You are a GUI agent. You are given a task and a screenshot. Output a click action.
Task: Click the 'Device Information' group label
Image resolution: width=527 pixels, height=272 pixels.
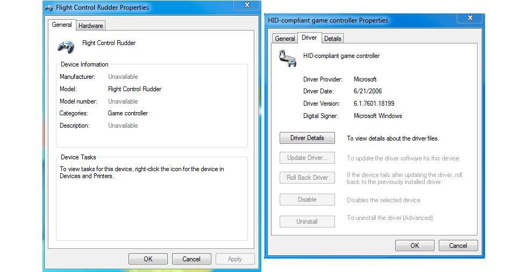[x=84, y=64]
